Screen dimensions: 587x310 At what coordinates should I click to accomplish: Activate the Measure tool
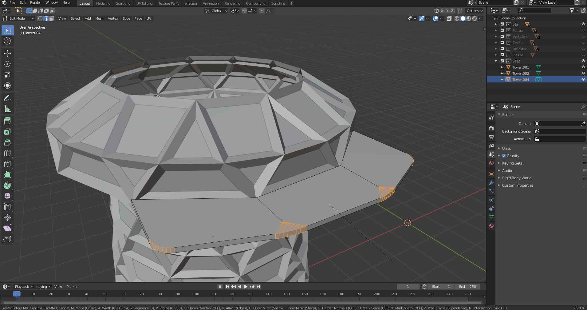pyautogui.click(x=7, y=109)
